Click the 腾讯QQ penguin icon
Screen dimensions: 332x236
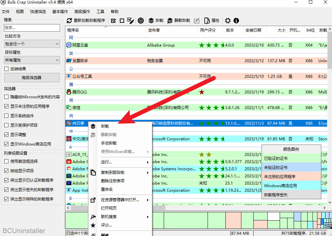69,92
